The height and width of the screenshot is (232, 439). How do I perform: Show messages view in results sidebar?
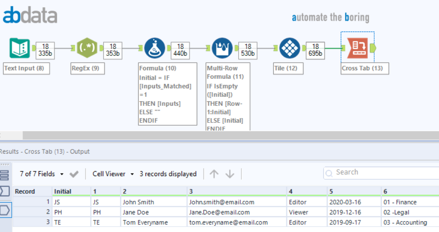point(5,176)
